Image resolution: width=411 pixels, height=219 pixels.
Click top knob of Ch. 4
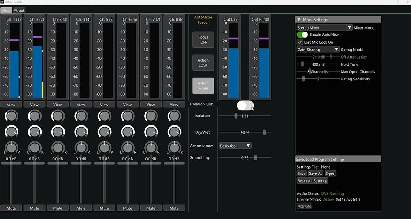81,116
